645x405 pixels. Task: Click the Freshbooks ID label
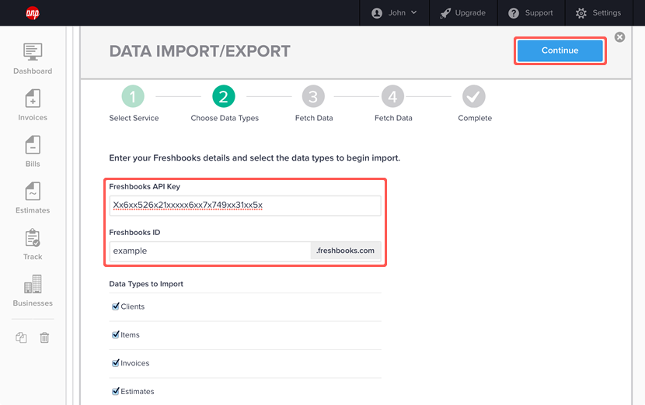point(134,233)
